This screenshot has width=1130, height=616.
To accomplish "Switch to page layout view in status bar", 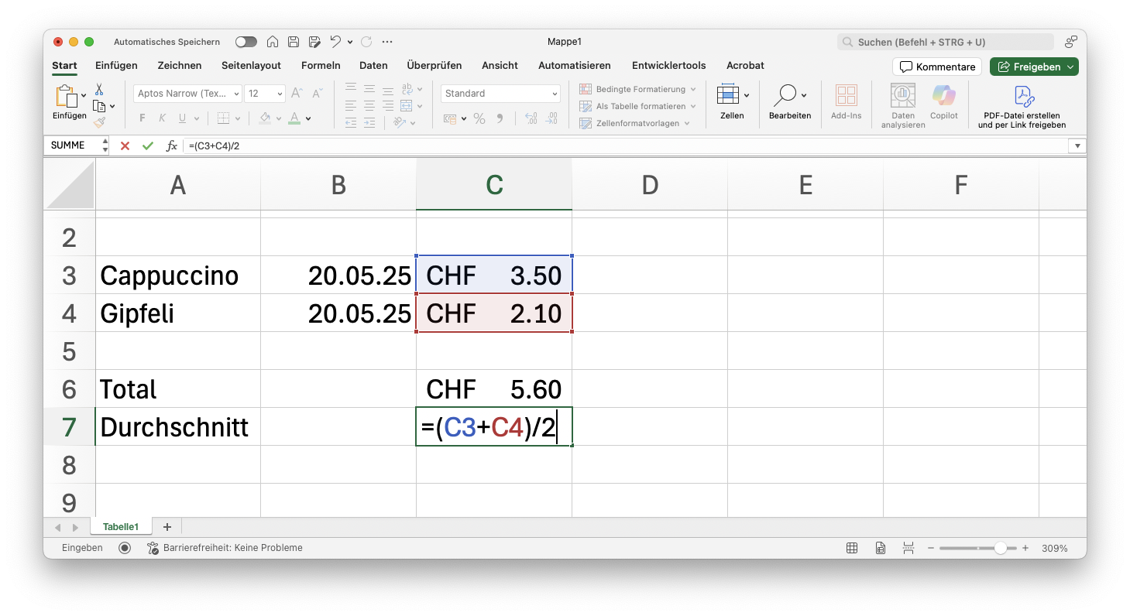I will pos(881,548).
